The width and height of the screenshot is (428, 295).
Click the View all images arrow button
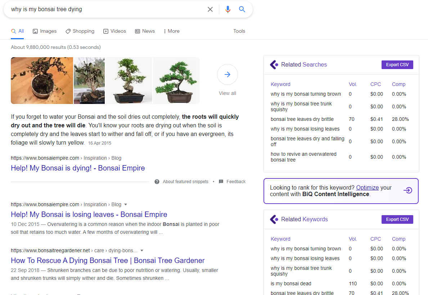pos(227,74)
